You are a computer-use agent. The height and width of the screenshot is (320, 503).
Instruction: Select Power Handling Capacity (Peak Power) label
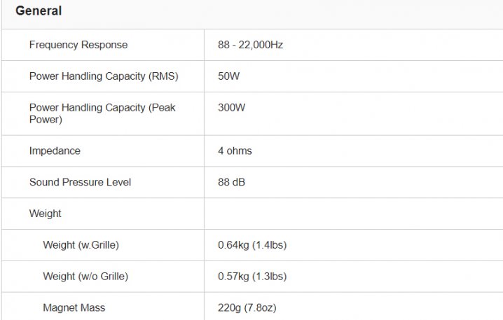(102, 113)
